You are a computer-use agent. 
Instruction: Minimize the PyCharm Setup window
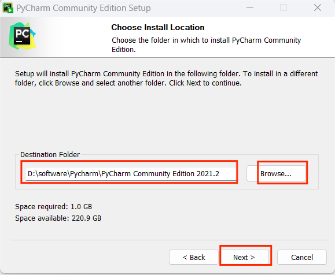[250, 8]
